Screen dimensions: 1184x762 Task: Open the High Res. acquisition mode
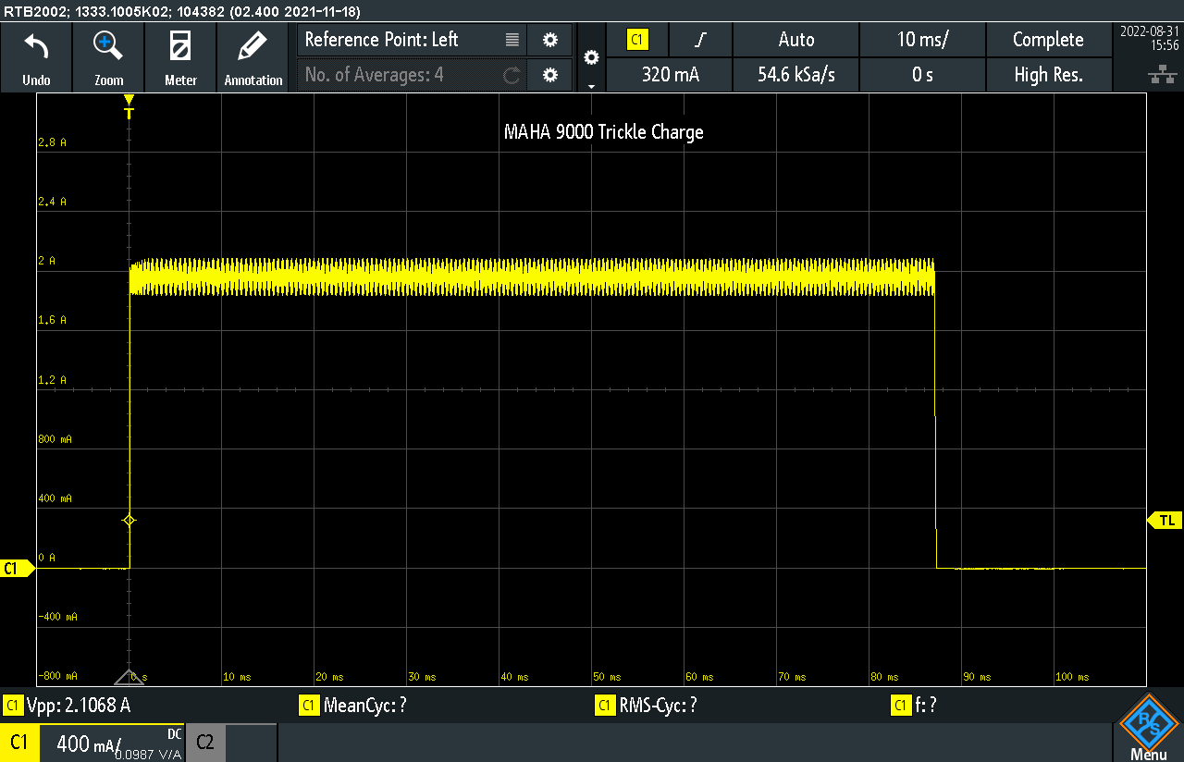(1048, 75)
